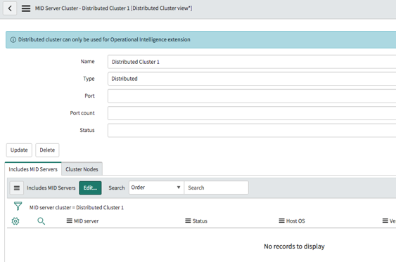Click the back arrow button
The height and width of the screenshot is (262, 396).
pos(10,8)
